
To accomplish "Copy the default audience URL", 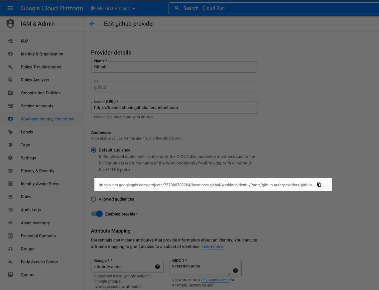I will pyautogui.click(x=319, y=185).
